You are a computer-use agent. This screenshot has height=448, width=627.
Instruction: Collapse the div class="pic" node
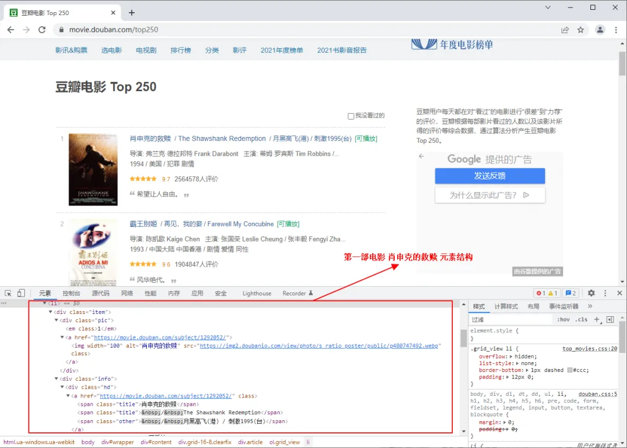pos(56,320)
